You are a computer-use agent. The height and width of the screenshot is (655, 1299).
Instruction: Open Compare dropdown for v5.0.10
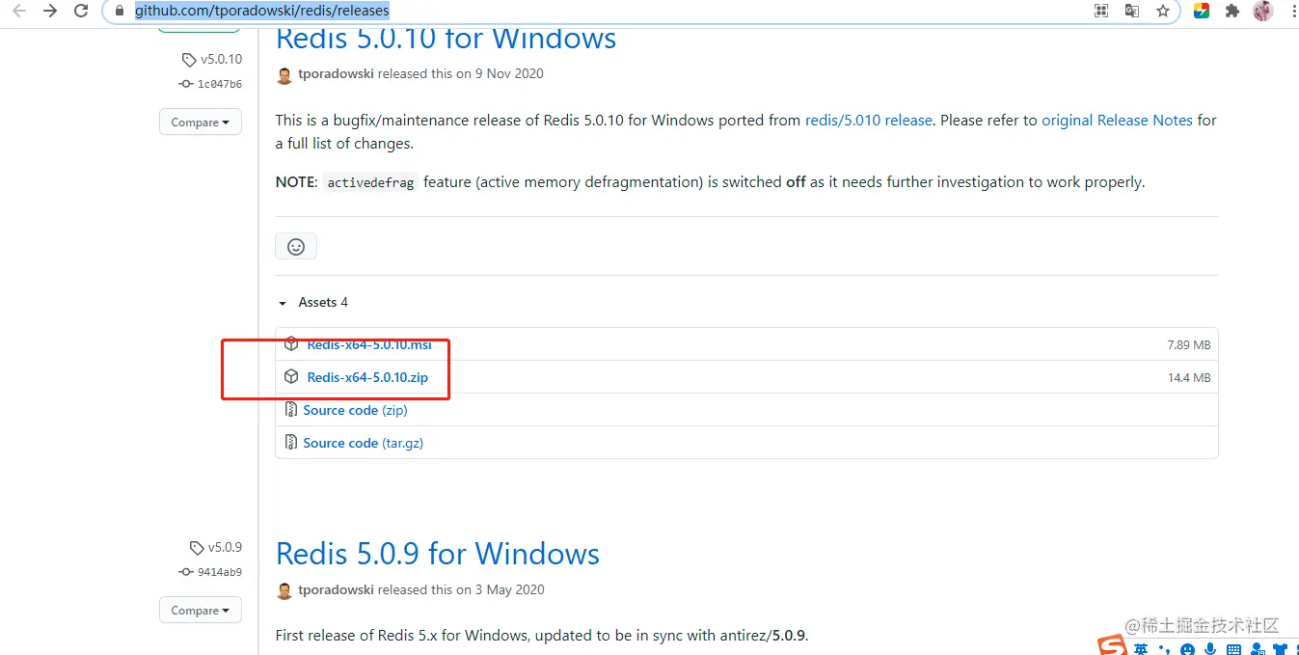[x=201, y=123]
